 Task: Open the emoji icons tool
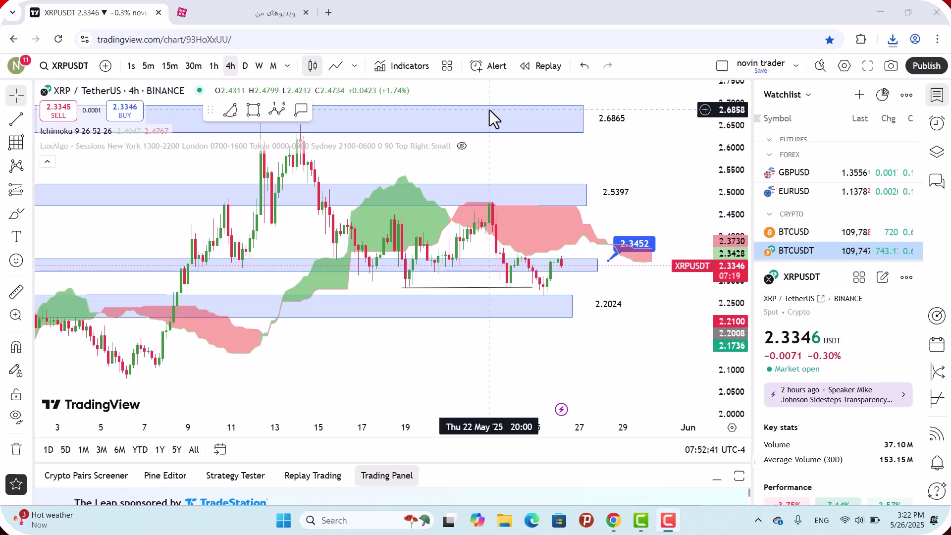tap(16, 261)
